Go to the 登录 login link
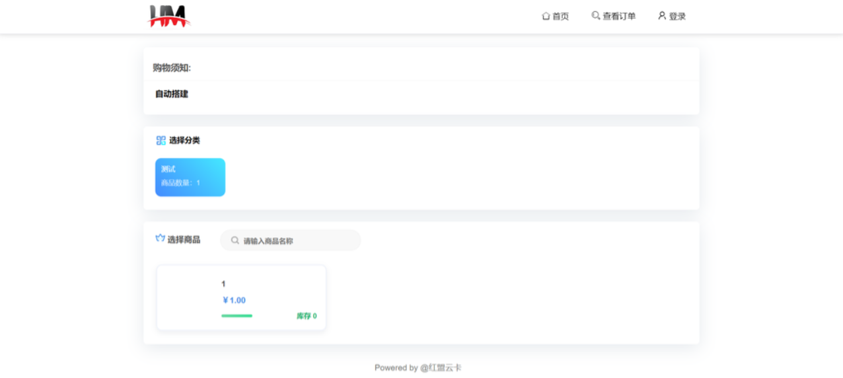Image resolution: width=843 pixels, height=378 pixels. 677,17
